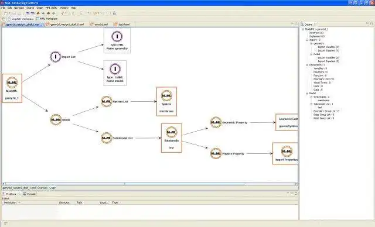Click the Model node icon in graph
Viewport: 375px width, 227px height.
click(56, 120)
